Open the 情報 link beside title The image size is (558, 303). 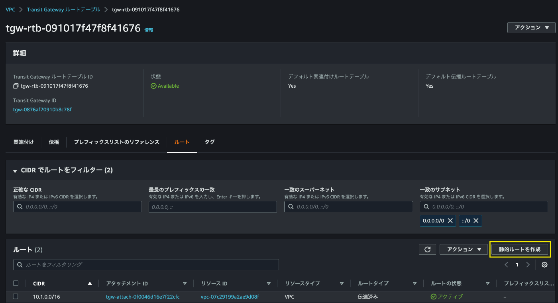[149, 30]
